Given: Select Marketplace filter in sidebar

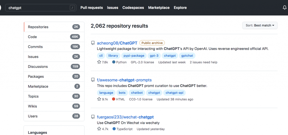Looking at the screenshot, I should (x=54, y=86).
